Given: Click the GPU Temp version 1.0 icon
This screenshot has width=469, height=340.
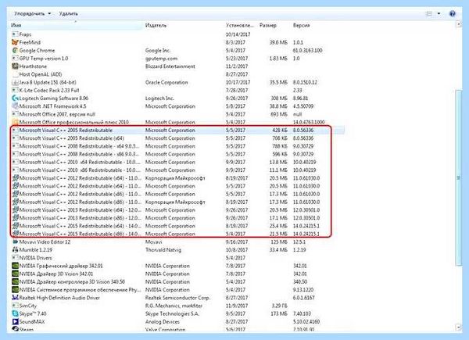Looking at the screenshot, I should coord(15,59).
